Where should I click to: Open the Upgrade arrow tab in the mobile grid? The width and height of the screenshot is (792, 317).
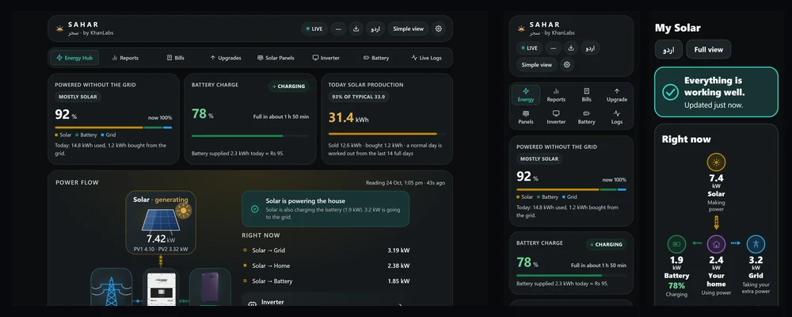point(617,94)
